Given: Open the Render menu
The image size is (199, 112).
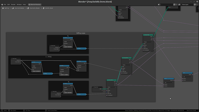Looking at the screenshot, I should pos(13,4).
